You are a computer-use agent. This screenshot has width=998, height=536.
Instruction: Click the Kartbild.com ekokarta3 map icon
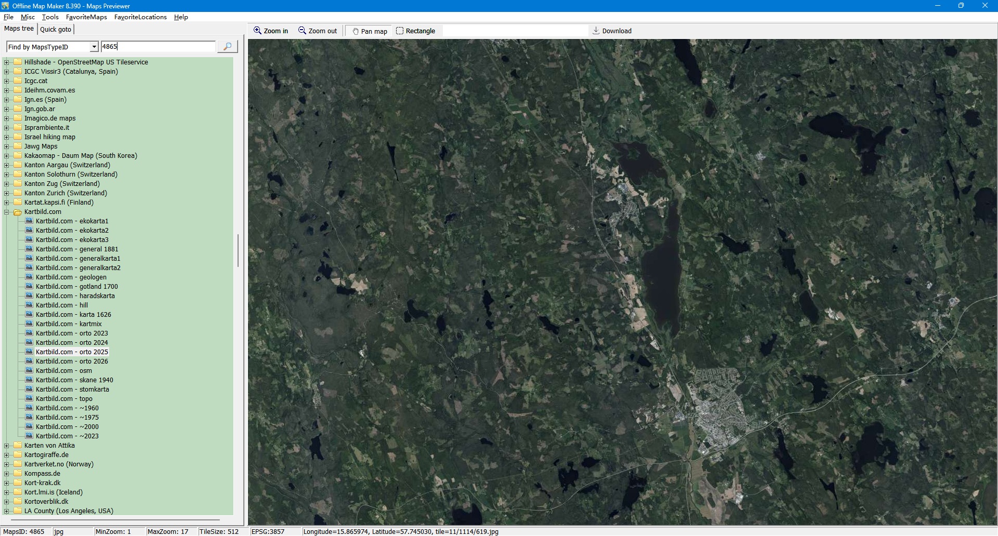pyautogui.click(x=29, y=239)
